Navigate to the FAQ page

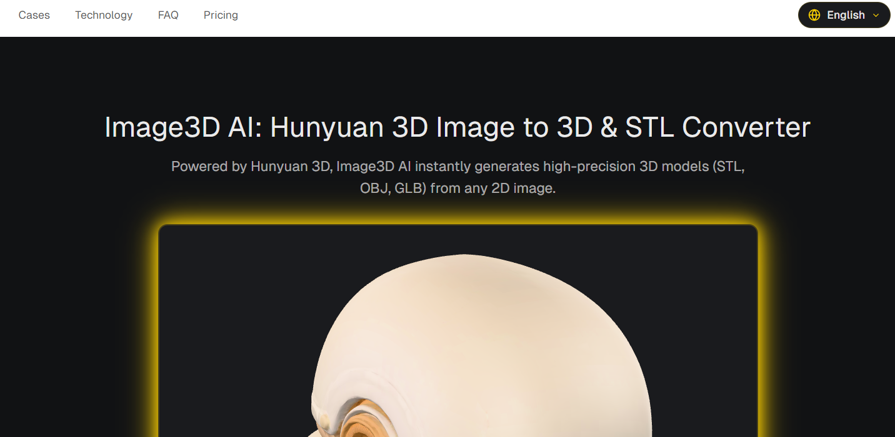coord(167,15)
